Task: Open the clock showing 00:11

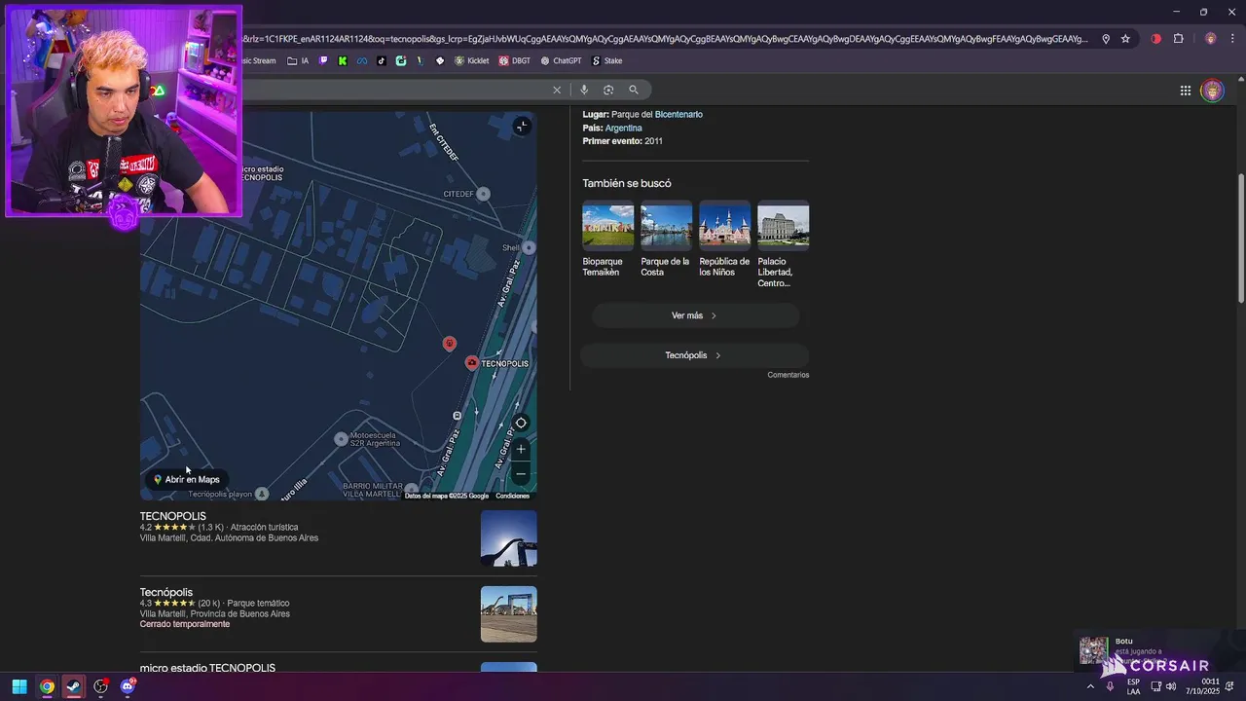Action: point(1202,686)
